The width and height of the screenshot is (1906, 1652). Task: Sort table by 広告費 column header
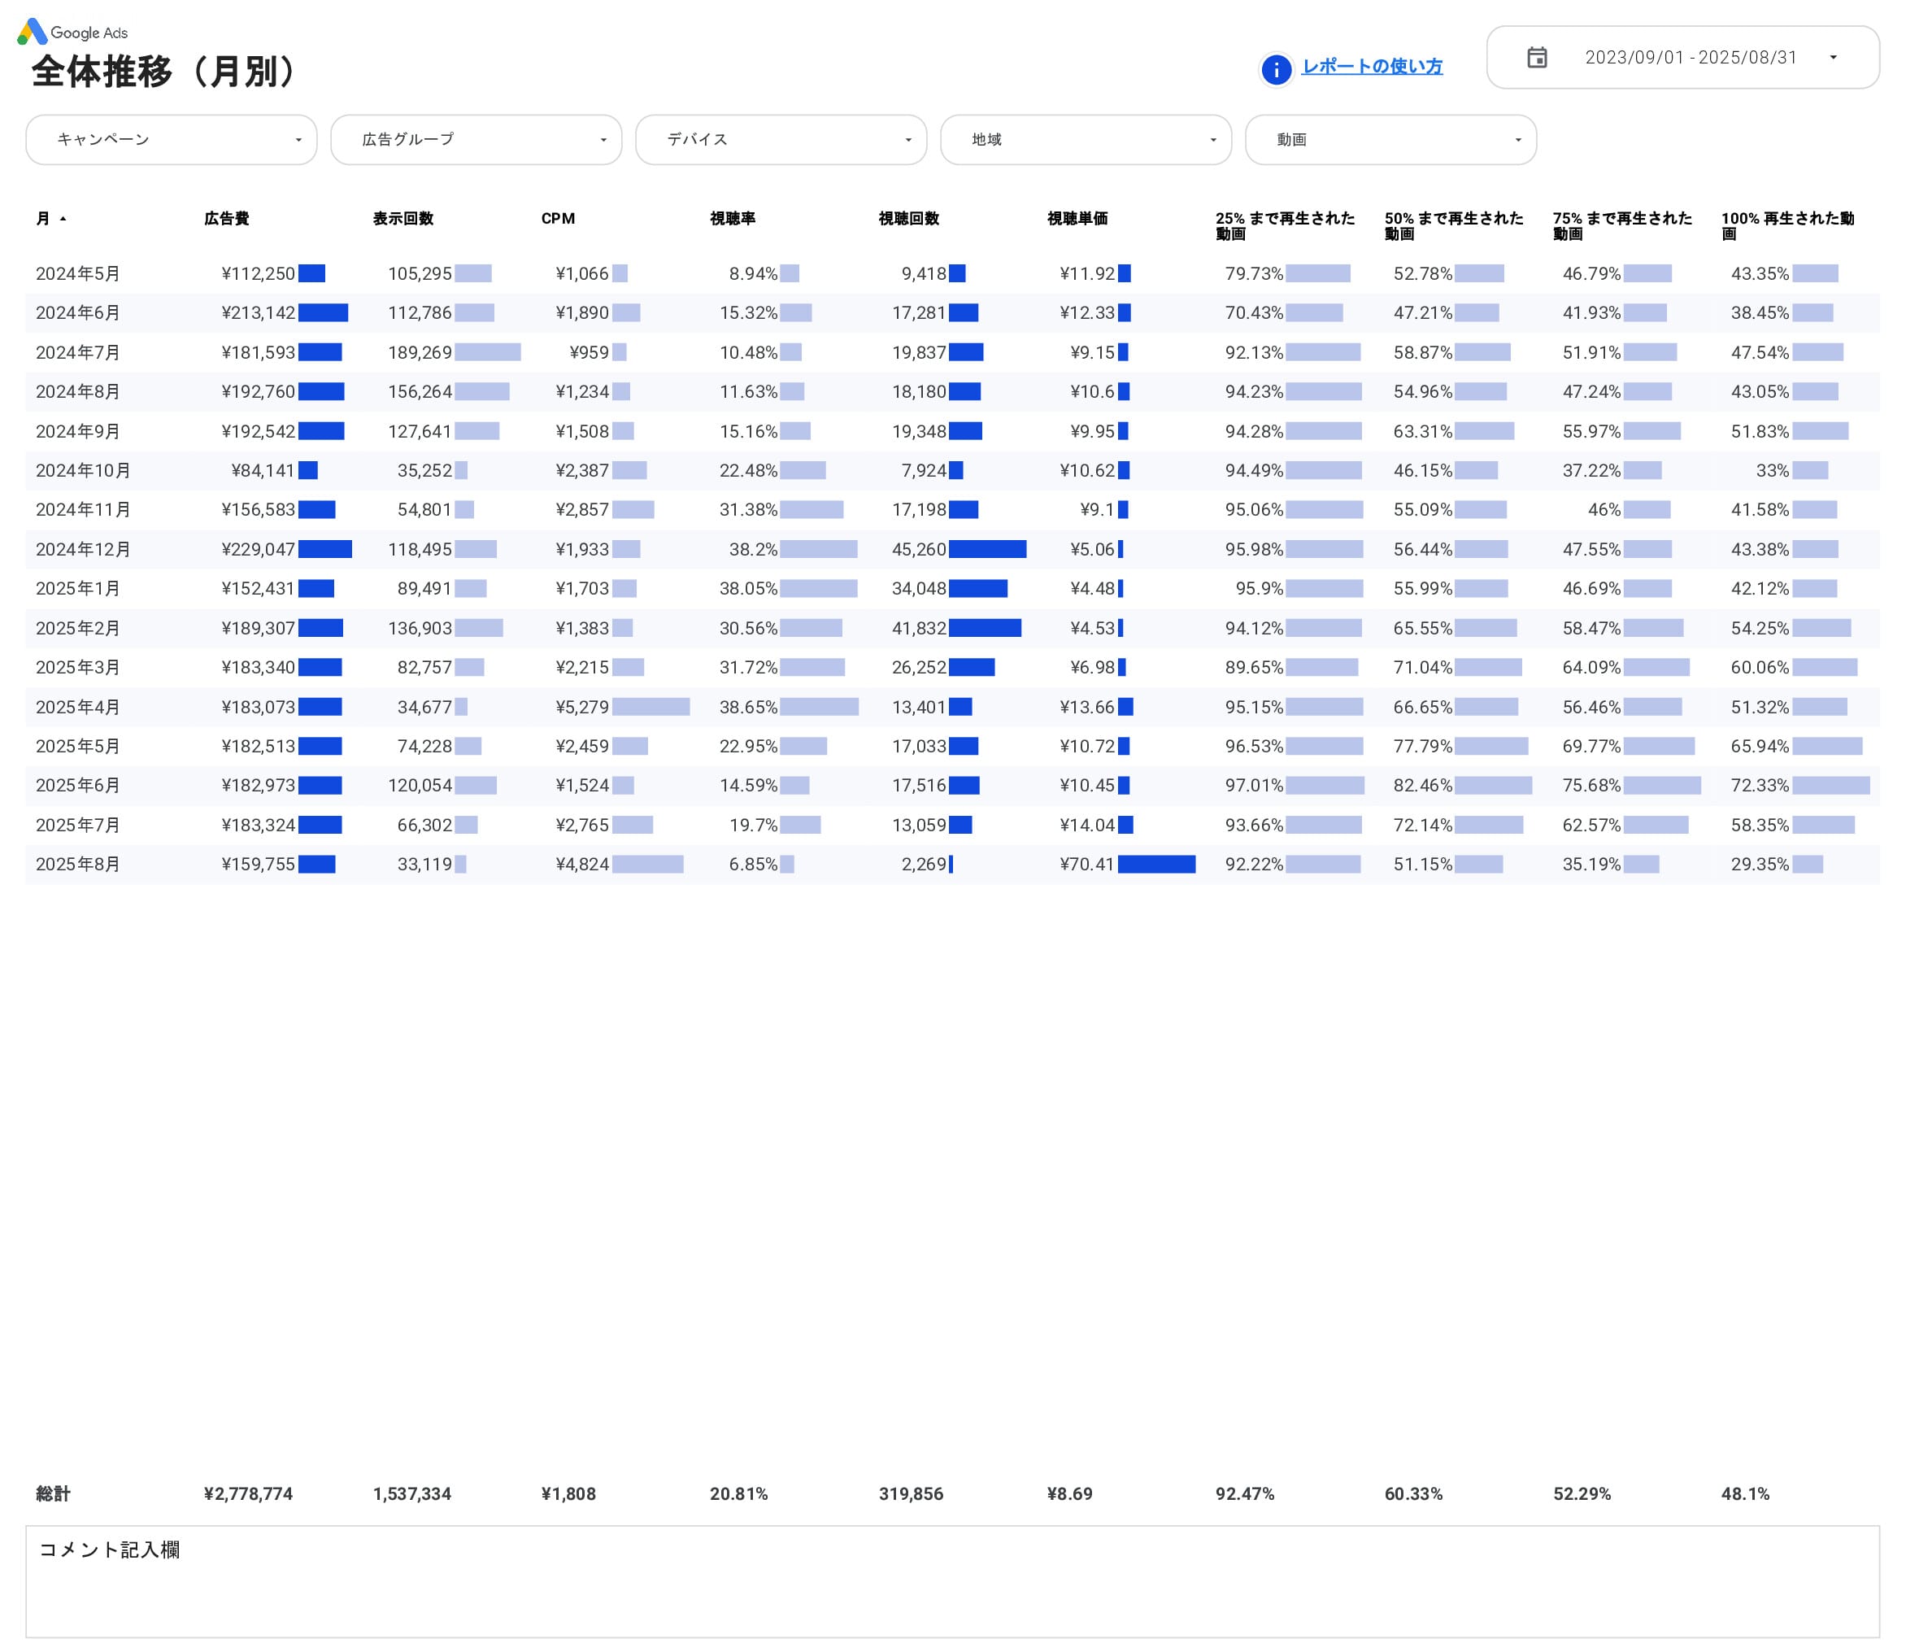[x=227, y=219]
